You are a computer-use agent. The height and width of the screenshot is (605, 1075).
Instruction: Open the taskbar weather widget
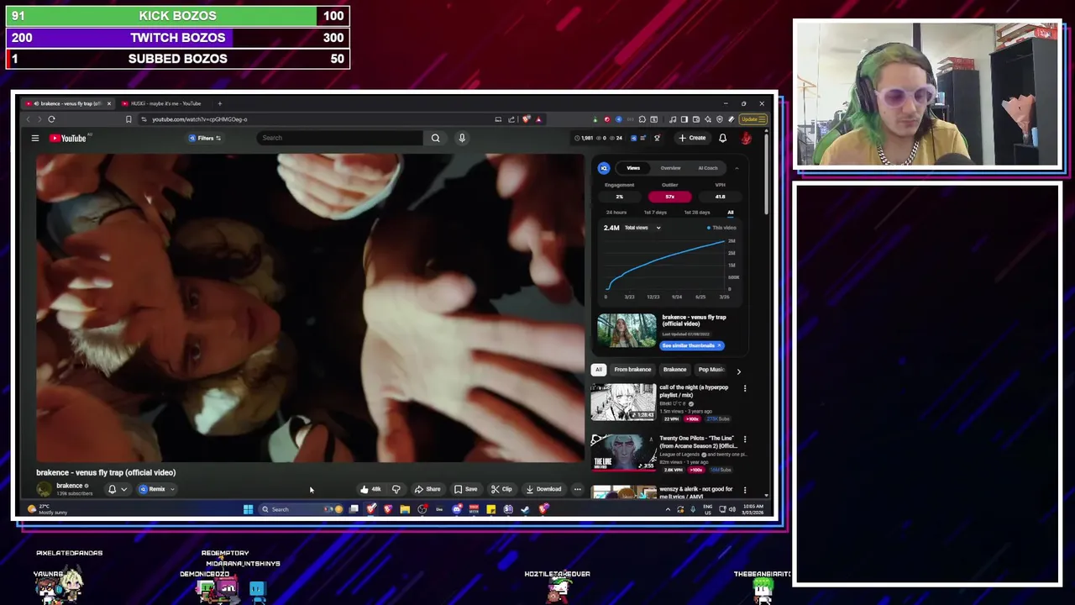click(x=48, y=509)
